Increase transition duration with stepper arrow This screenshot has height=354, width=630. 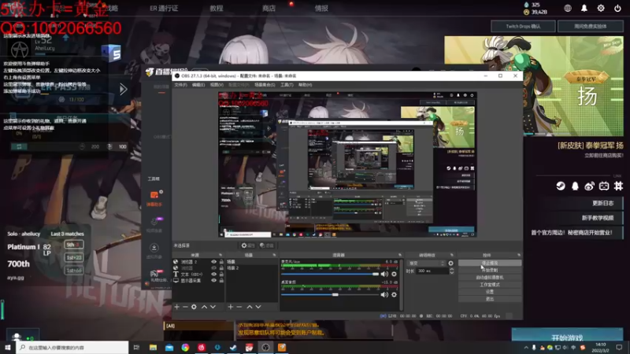pyautogui.click(x=451, y=269)
